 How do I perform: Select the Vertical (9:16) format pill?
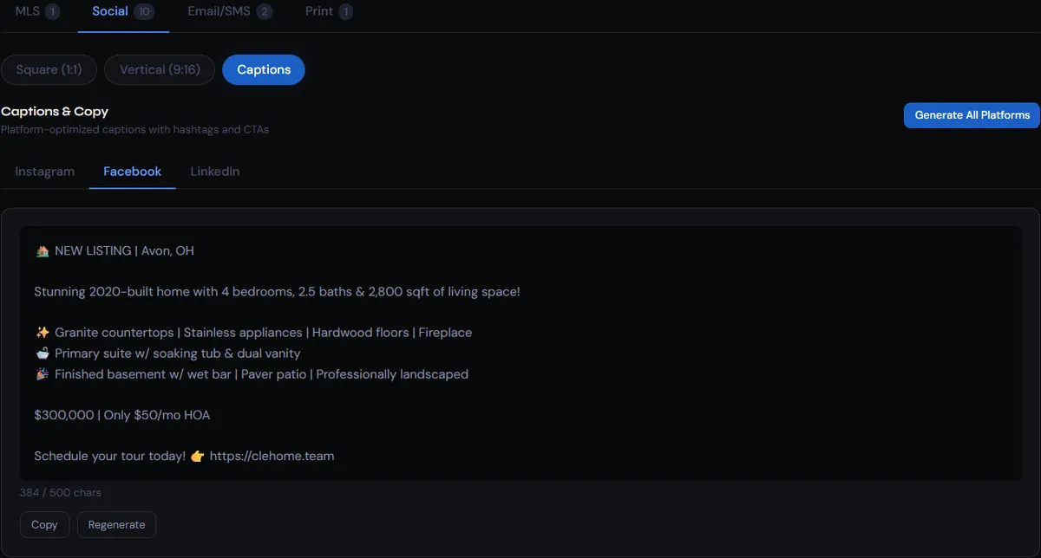160,69
